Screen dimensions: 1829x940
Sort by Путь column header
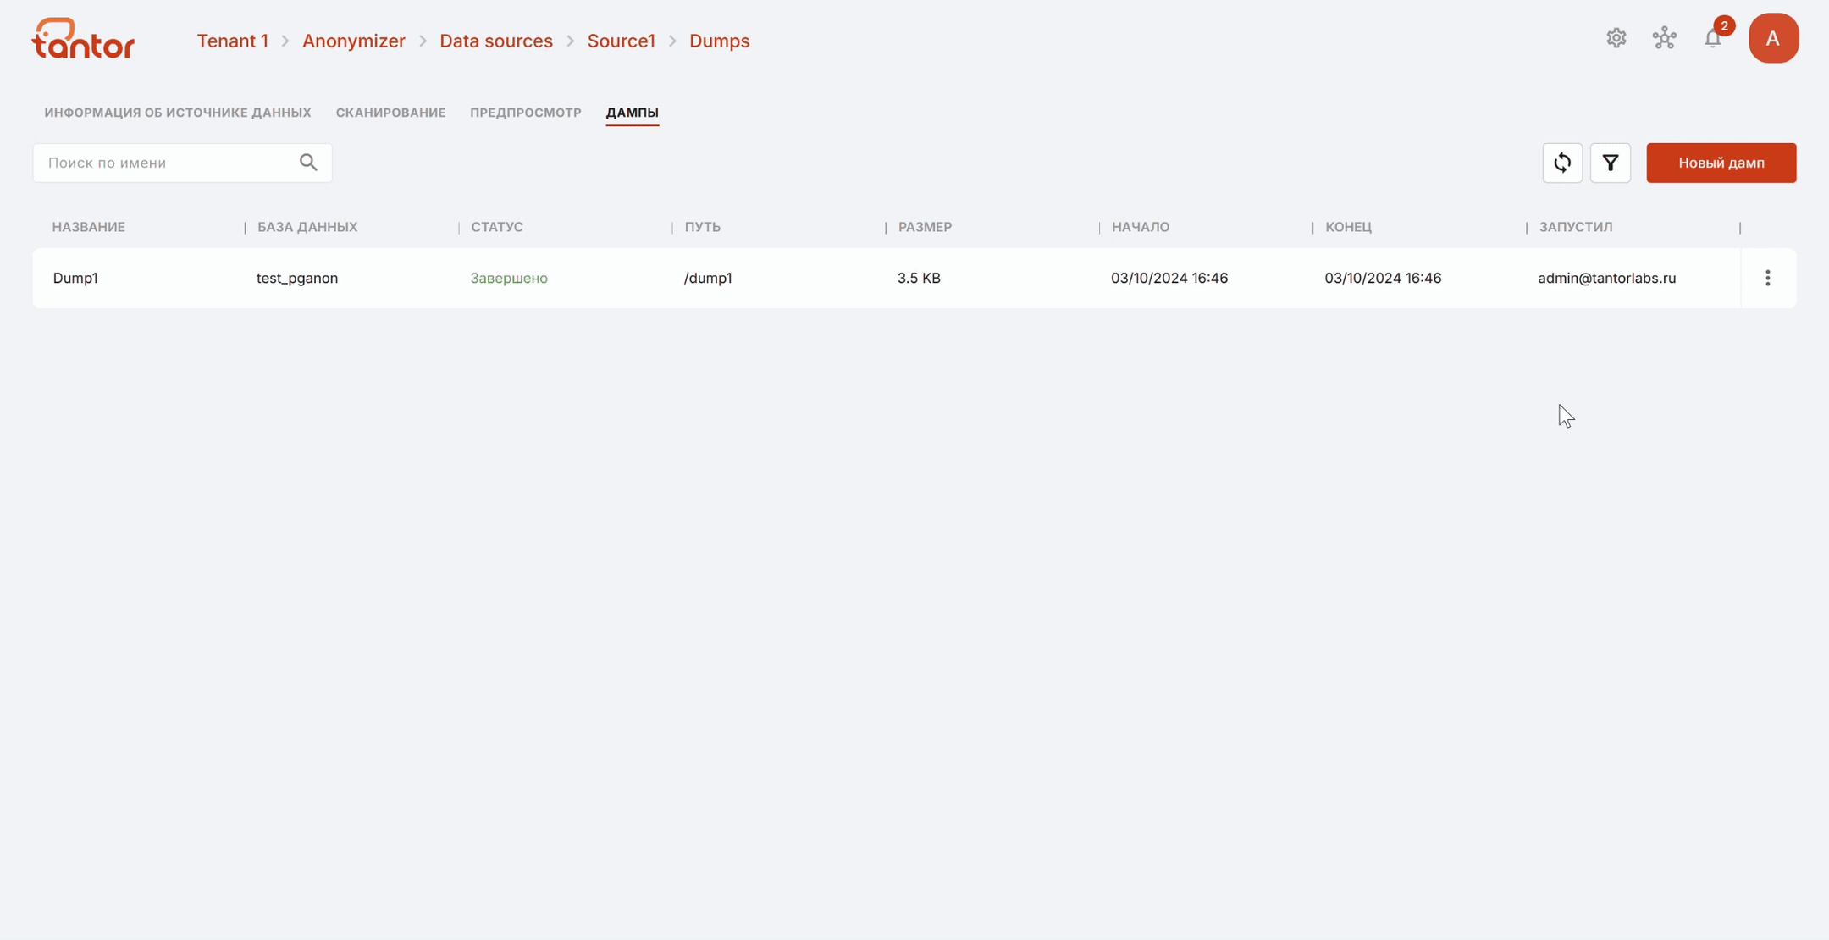[x=702, y=227]
